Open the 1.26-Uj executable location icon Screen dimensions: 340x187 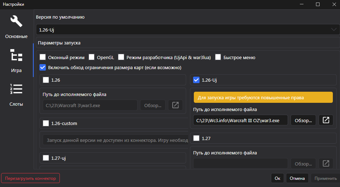(326, 120)
